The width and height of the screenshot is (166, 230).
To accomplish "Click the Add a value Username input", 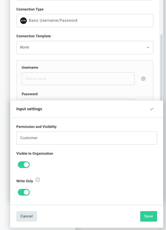I will pos(78,79).
